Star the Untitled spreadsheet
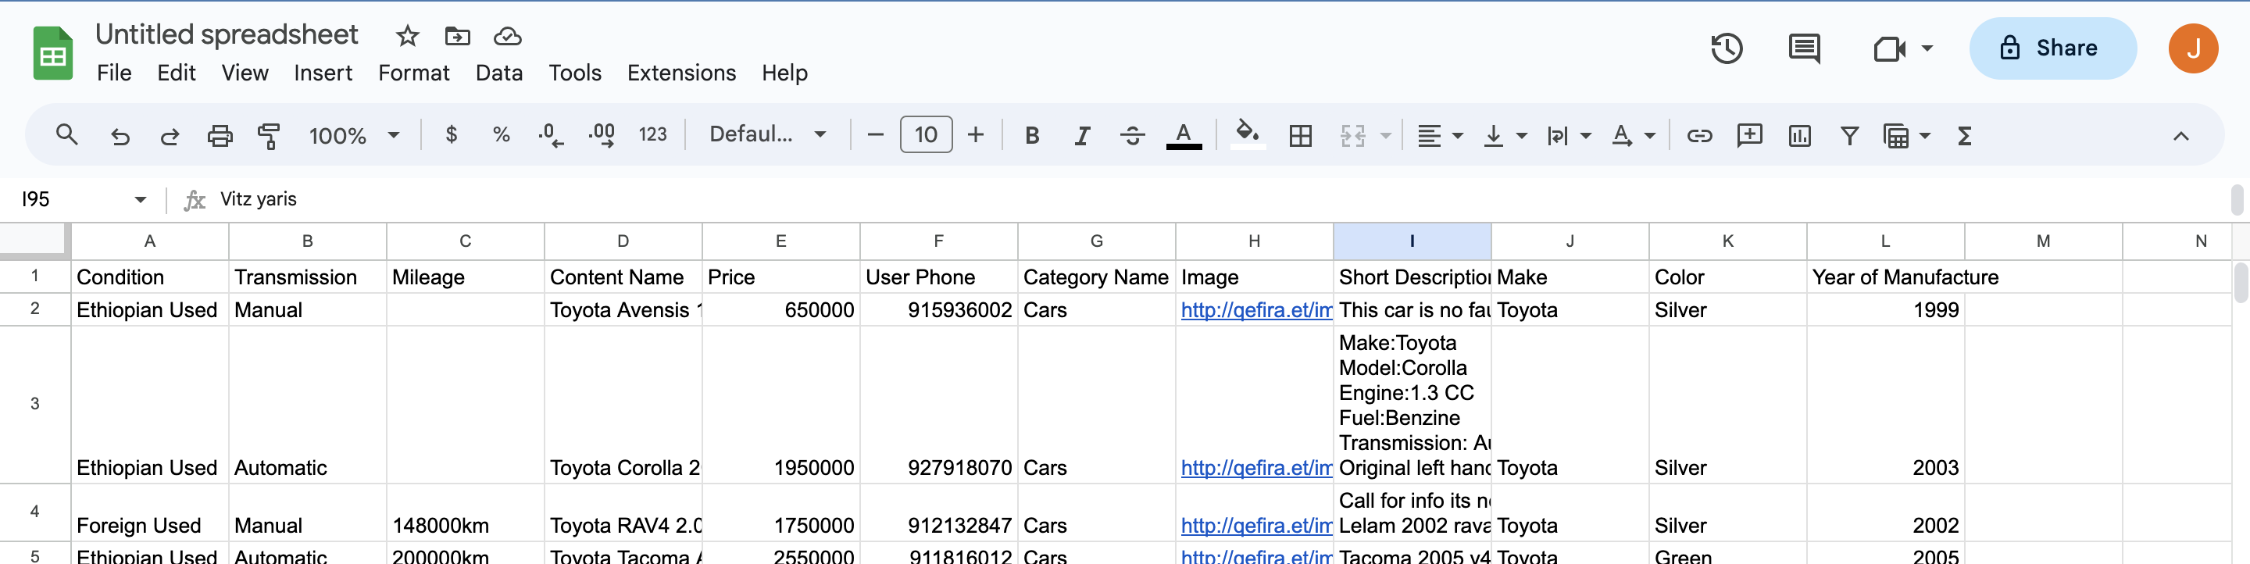Image resolution: width=2250 pixels, height=564 pixels. (x=407, y=36)
